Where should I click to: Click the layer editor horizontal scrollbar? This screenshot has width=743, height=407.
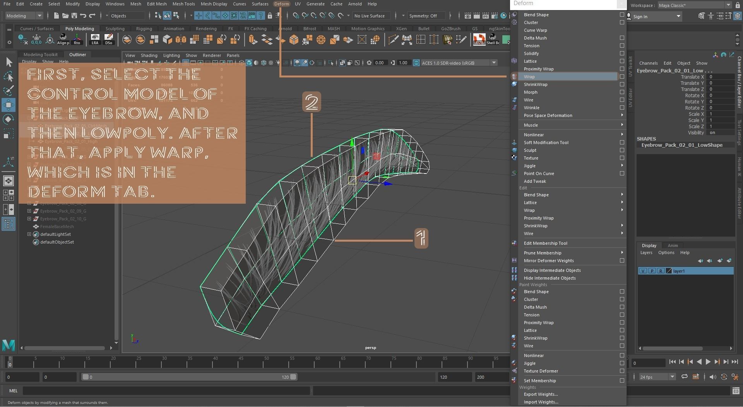(x=673, y=348)
